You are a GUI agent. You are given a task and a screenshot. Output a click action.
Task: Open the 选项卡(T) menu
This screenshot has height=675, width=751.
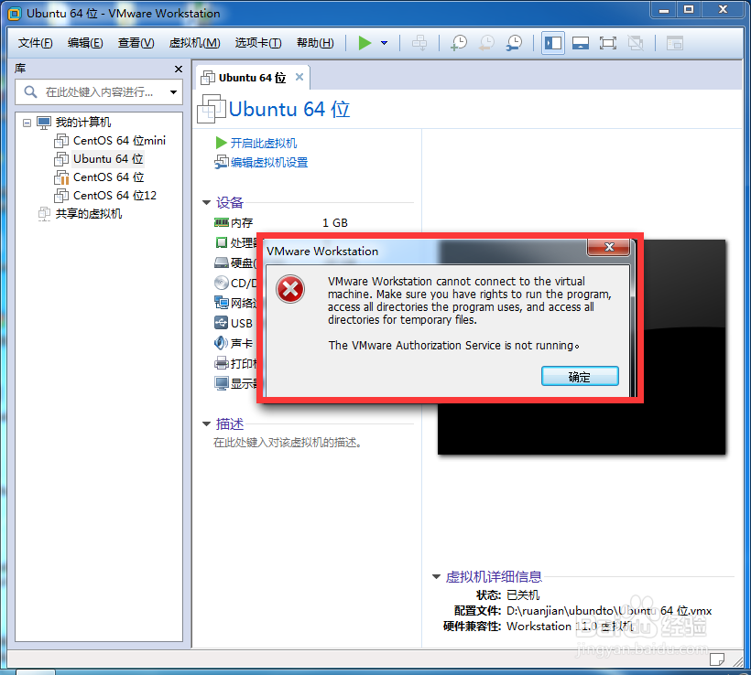[x=258, y=43]
